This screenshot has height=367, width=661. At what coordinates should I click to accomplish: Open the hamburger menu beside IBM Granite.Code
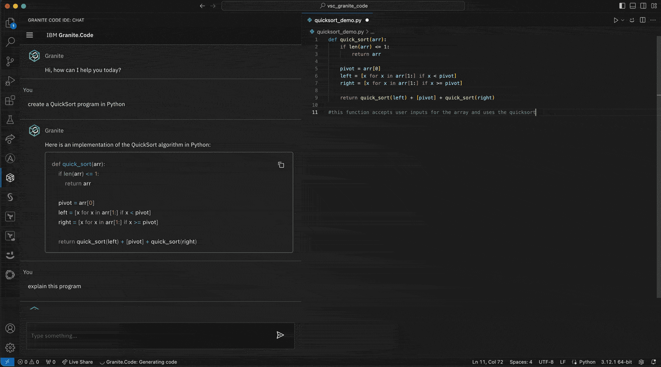pos(30,35)
